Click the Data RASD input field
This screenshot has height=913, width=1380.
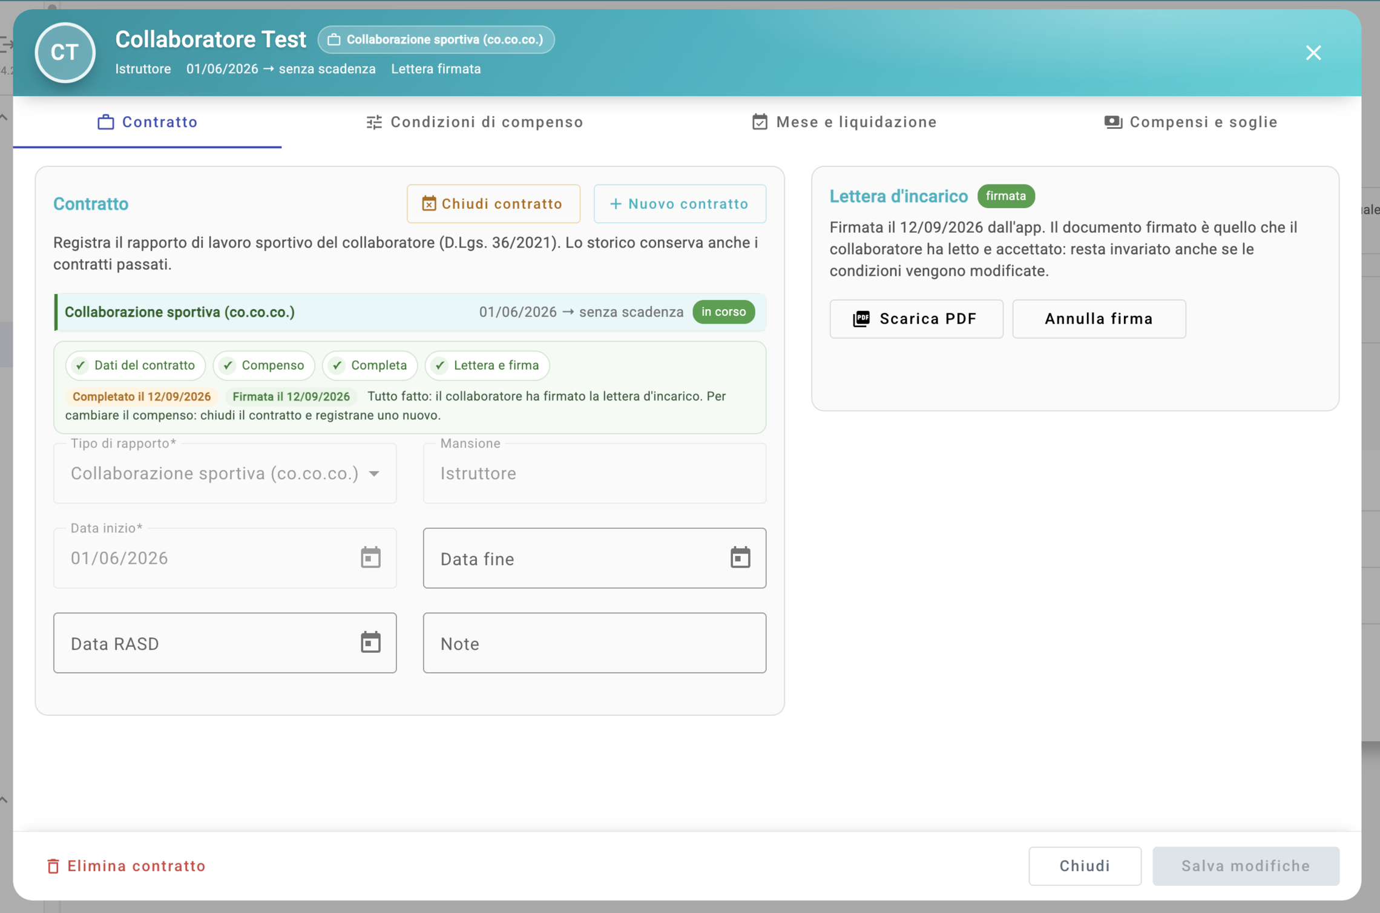click(225, 643)
